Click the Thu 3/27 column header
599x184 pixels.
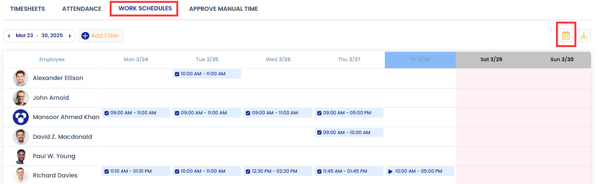pyautogui.click(x=349, y=60)
